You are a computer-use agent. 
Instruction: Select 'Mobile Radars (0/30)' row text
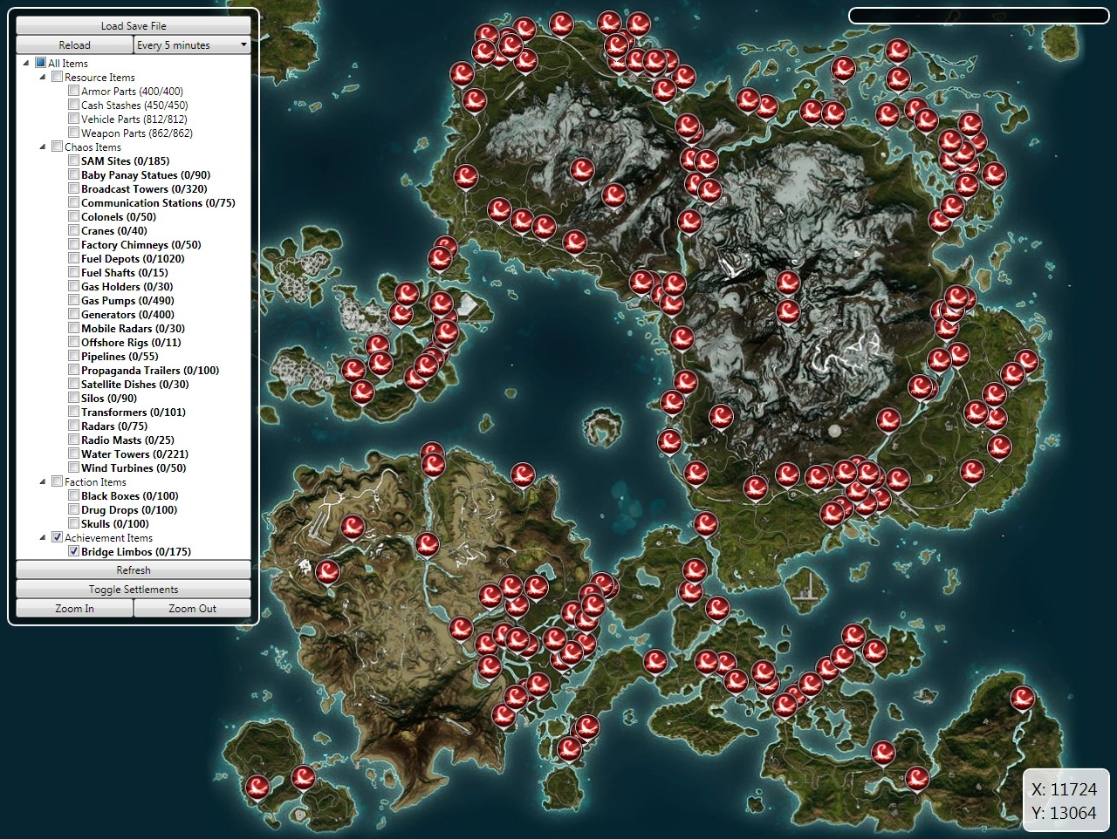pyautogui.click(x=134, y=328)
